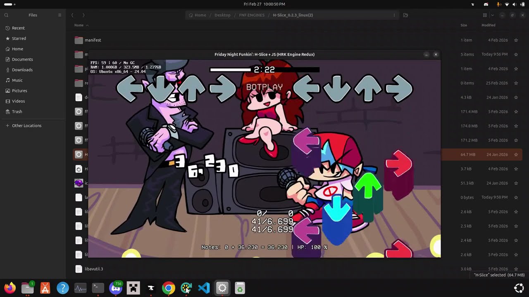Open the screen recorder icon in the dock
Viewport: 529px width, 297px height.
pyautogui.click(x=186, y=288)
